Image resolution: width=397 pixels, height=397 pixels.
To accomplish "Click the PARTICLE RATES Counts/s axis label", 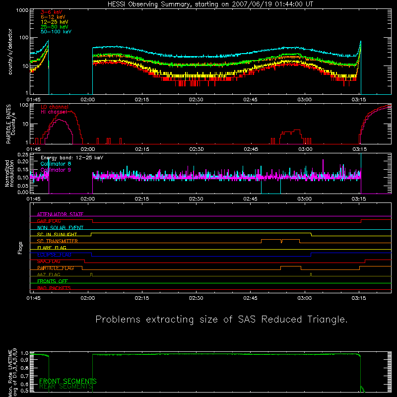I will [10, 124].
